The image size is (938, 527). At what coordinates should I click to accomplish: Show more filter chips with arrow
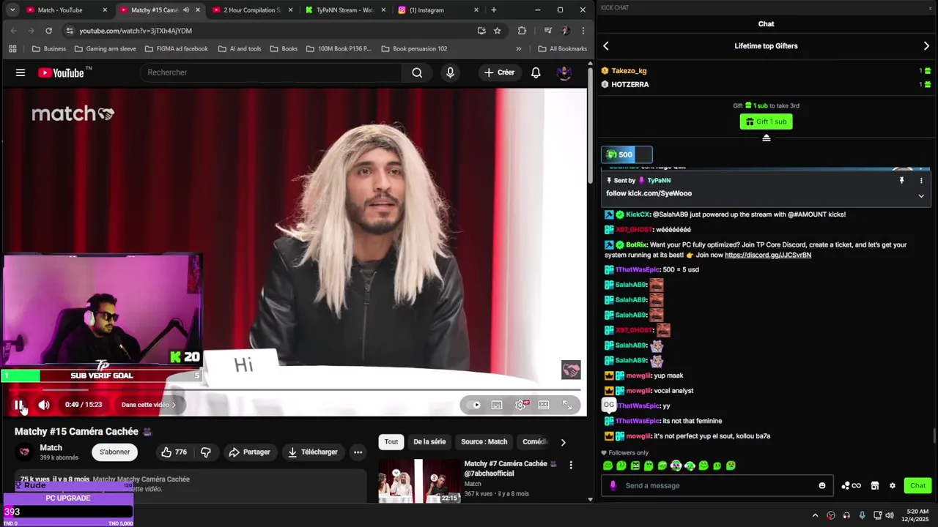pos(563,442)
